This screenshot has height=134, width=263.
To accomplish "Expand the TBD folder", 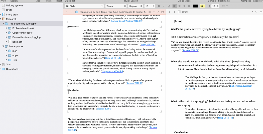I will tap(6, 60).
